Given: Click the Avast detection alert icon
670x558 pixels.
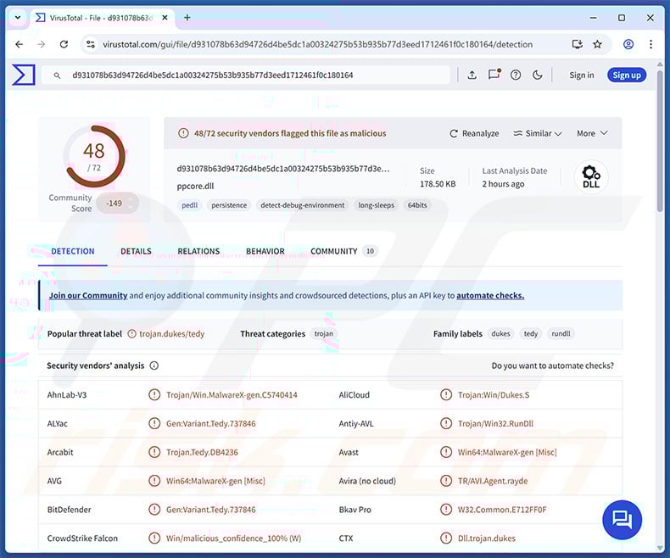Looking at the screenshot, I should point(446,452).
